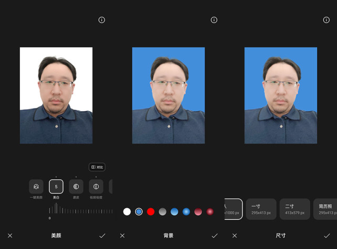Tap the 尺寸 panel title
This screenshot has width=337, height=249.
coord(281,235)
